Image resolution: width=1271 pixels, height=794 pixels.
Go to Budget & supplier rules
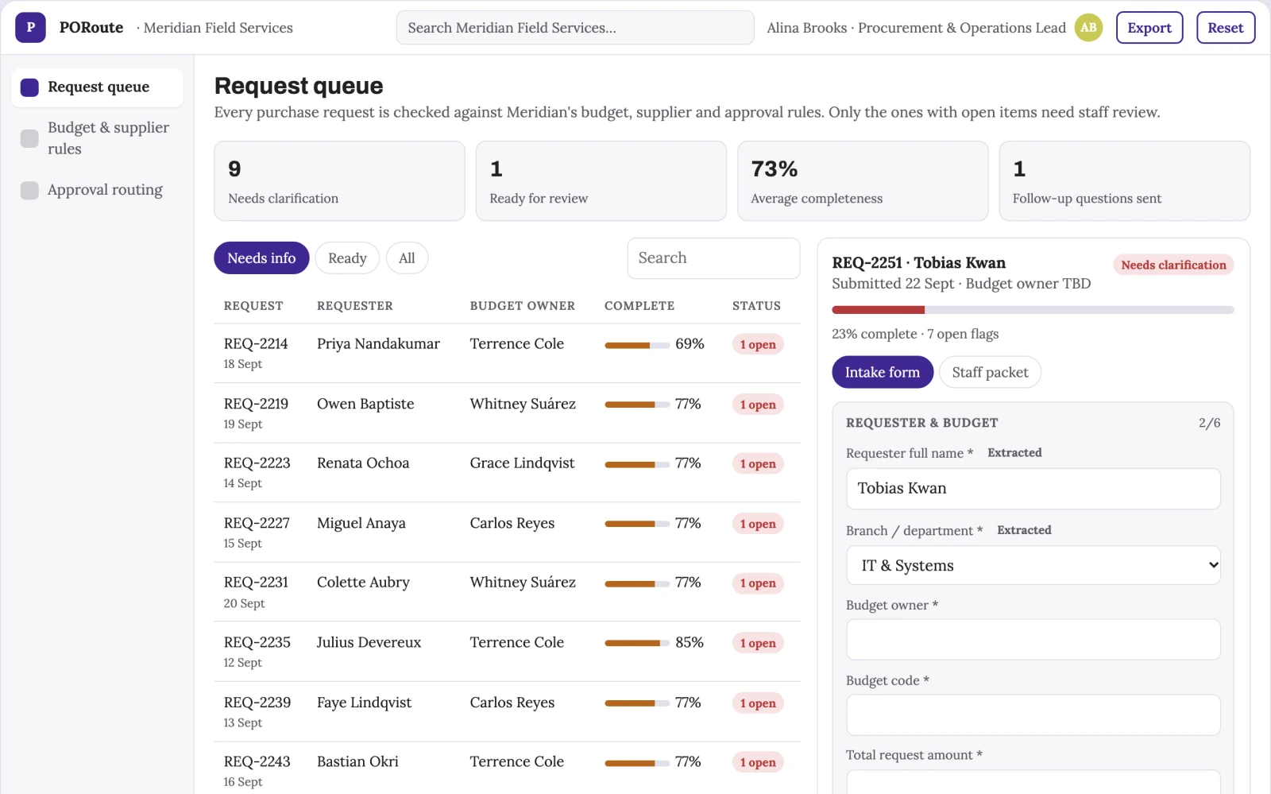pos(97,138)
